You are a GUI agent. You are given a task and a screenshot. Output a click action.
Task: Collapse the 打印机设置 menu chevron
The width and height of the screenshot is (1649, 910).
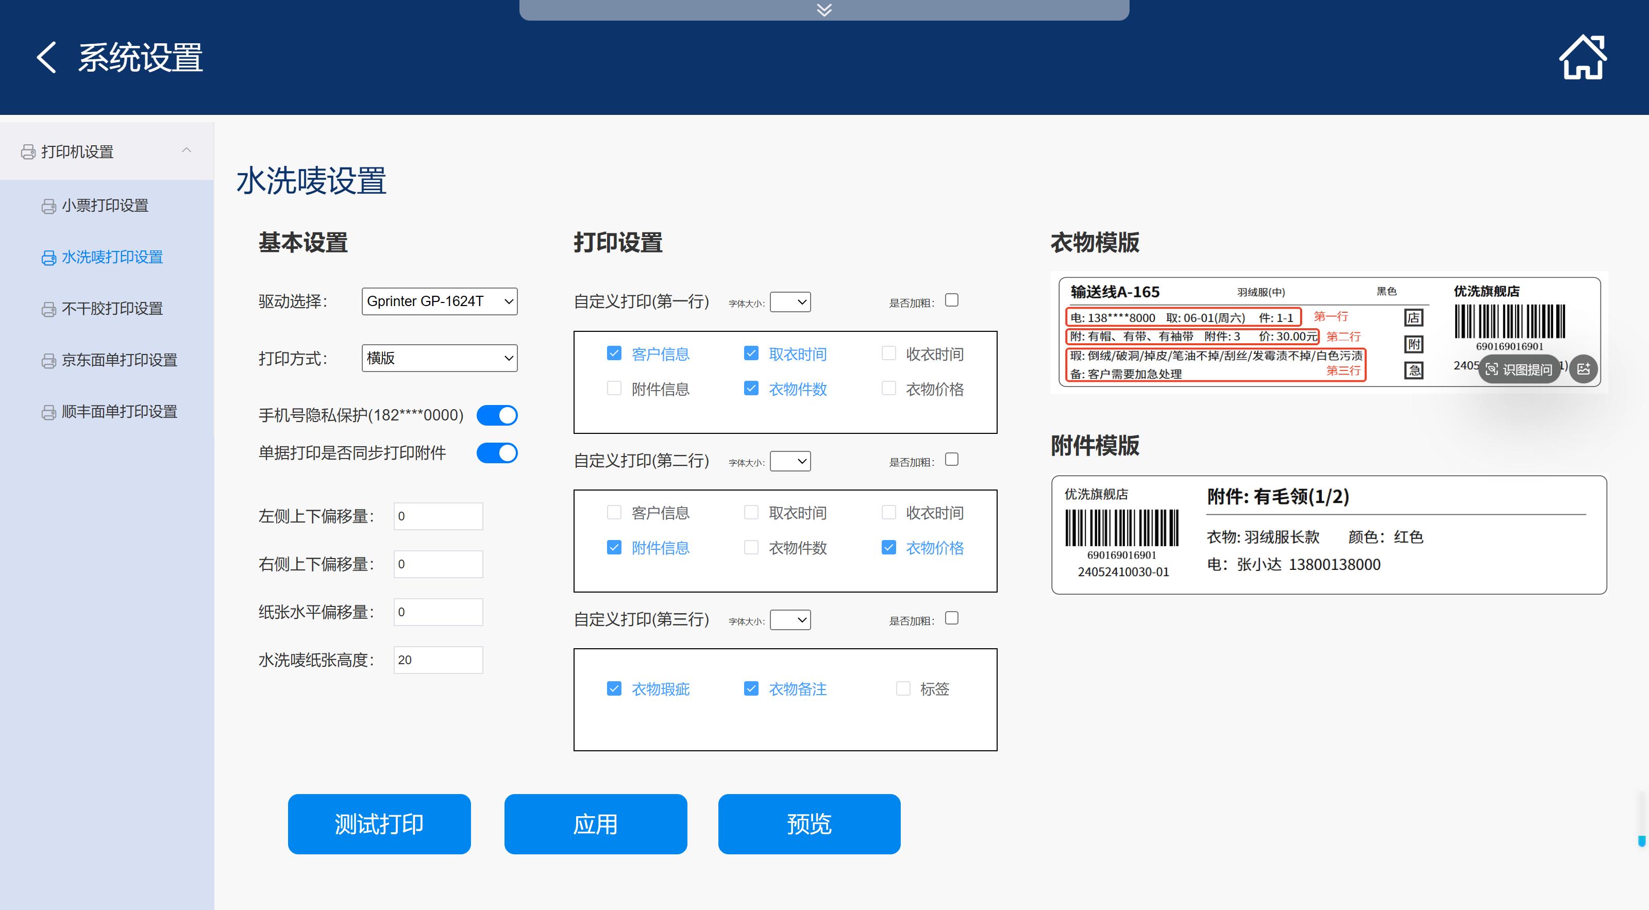click(x=186, y=150)
